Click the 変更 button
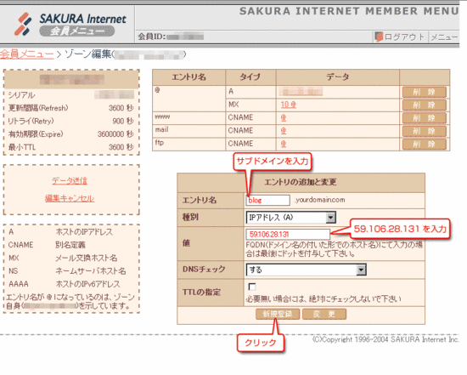The height and width of the screenshot is (375, 467). 324,314
